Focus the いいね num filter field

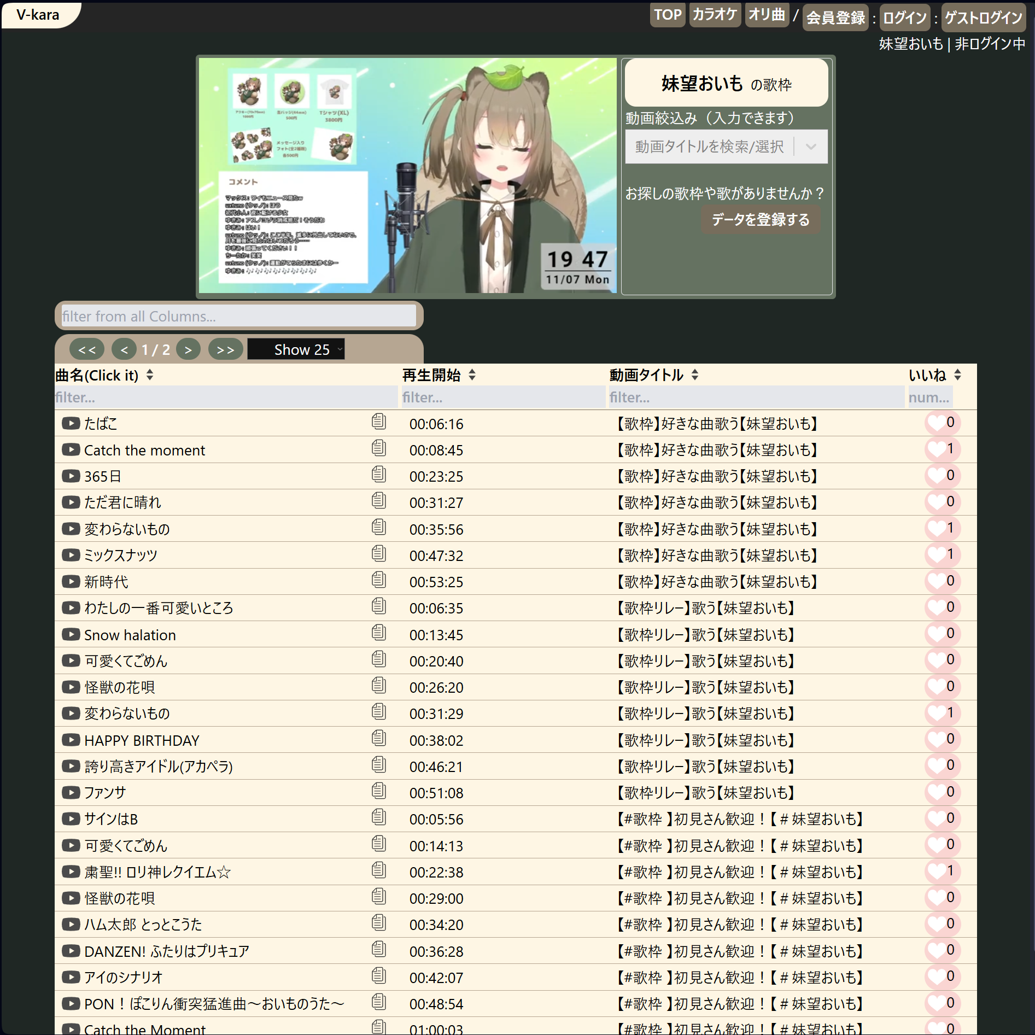930,397
